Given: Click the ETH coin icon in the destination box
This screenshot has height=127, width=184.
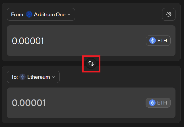Looking at the screenshot, I should click(x=153, y=103).
